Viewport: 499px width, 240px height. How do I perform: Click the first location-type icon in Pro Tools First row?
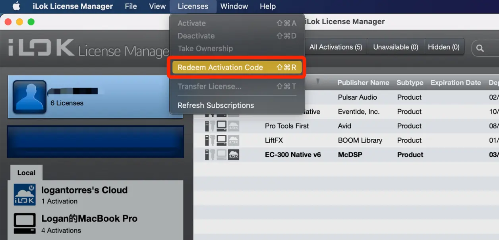pyautogui.click(x=207, y=126)
